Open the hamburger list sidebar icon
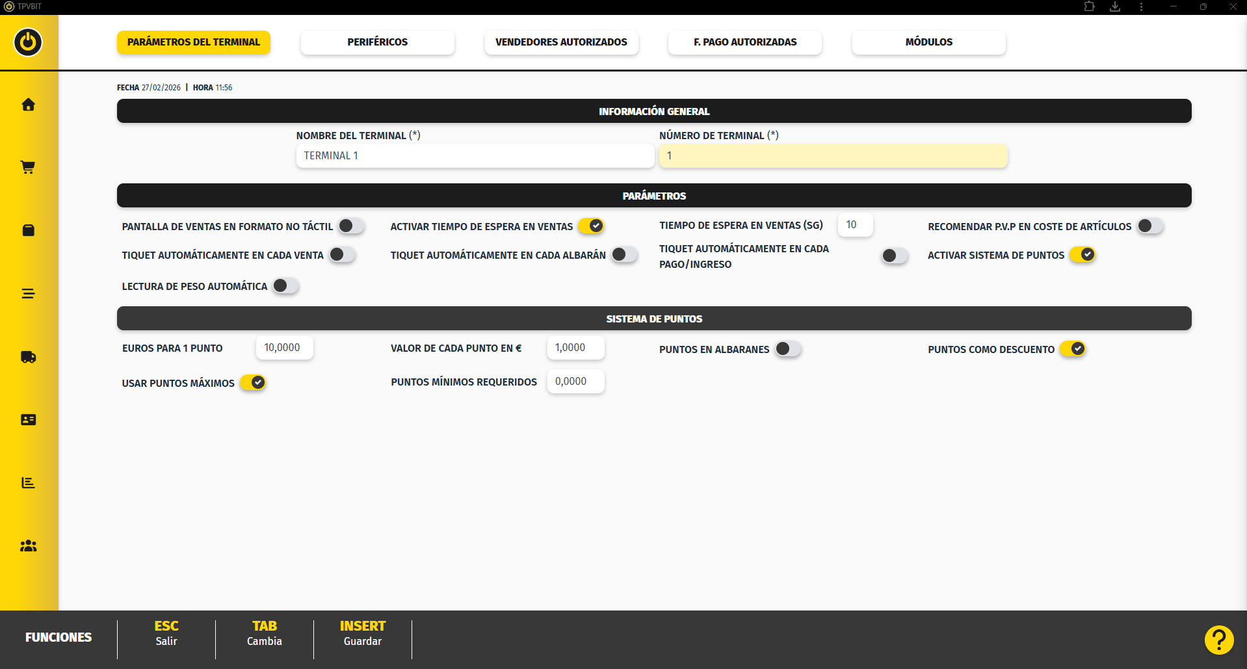The image size is (1247, 669). pyautogui.click(x=28, y=294)
